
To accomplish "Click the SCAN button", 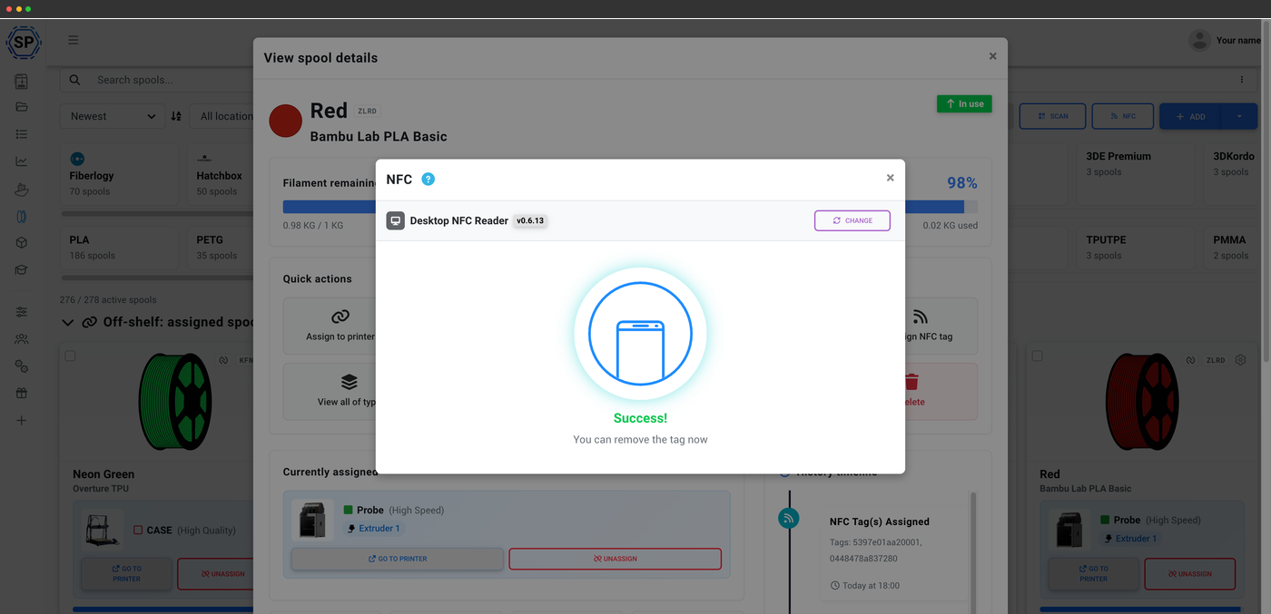I will (x=1052, y=116).
